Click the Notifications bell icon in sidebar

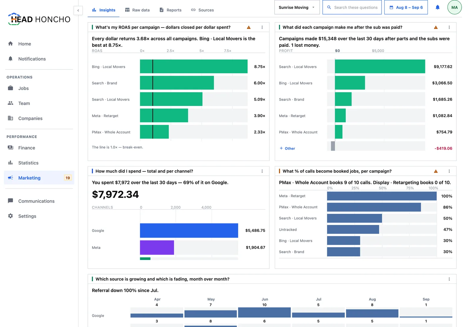pyautogui.click(x=11, y=59)
